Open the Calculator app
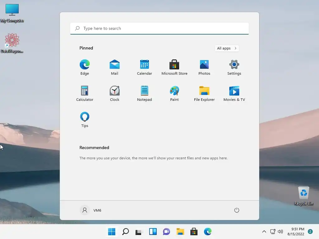Screen dimensions: 319x239 click(x=85, y=93)
